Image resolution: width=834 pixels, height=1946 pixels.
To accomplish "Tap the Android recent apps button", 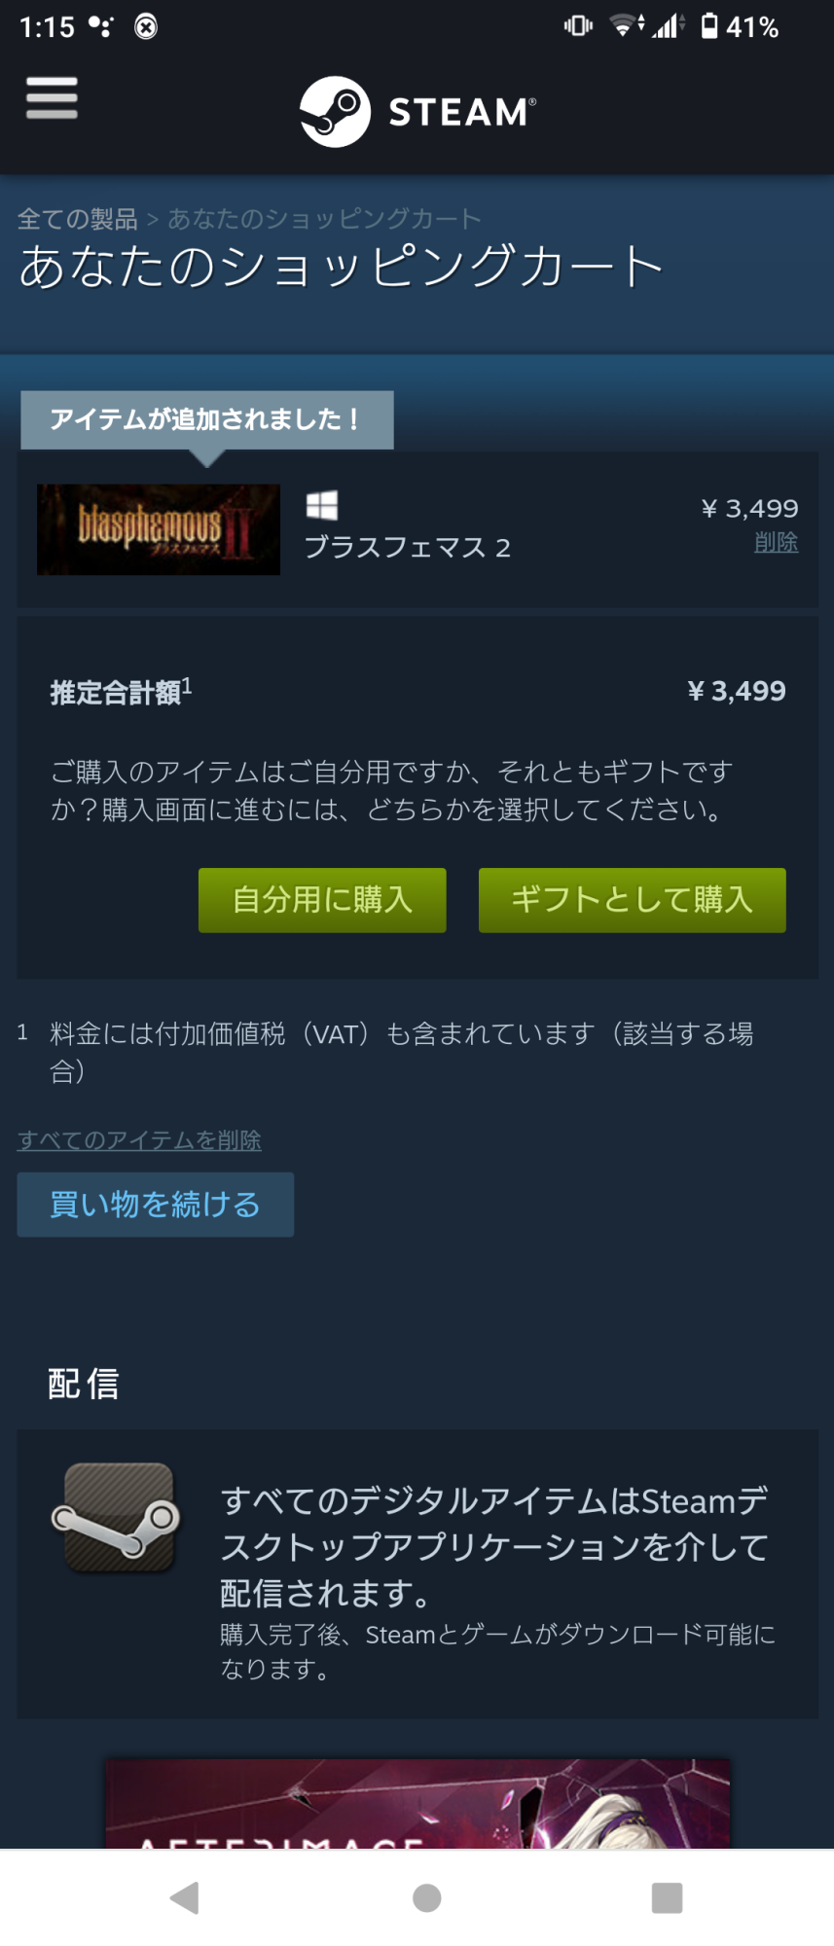I will (667, 1897).
